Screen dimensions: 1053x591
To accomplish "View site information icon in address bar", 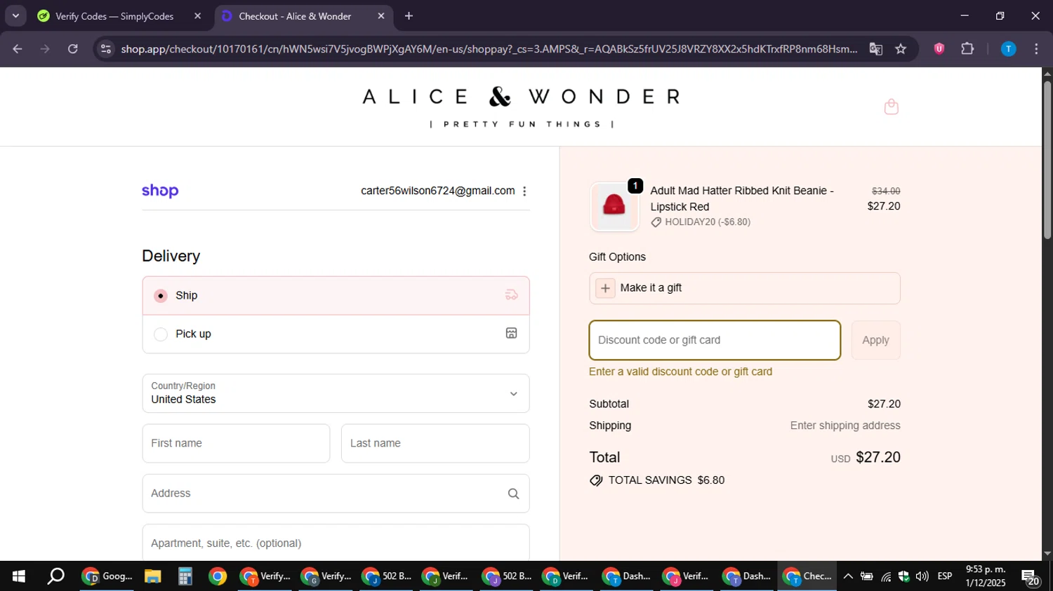I will pyautogui.click(x=106, y=48).
